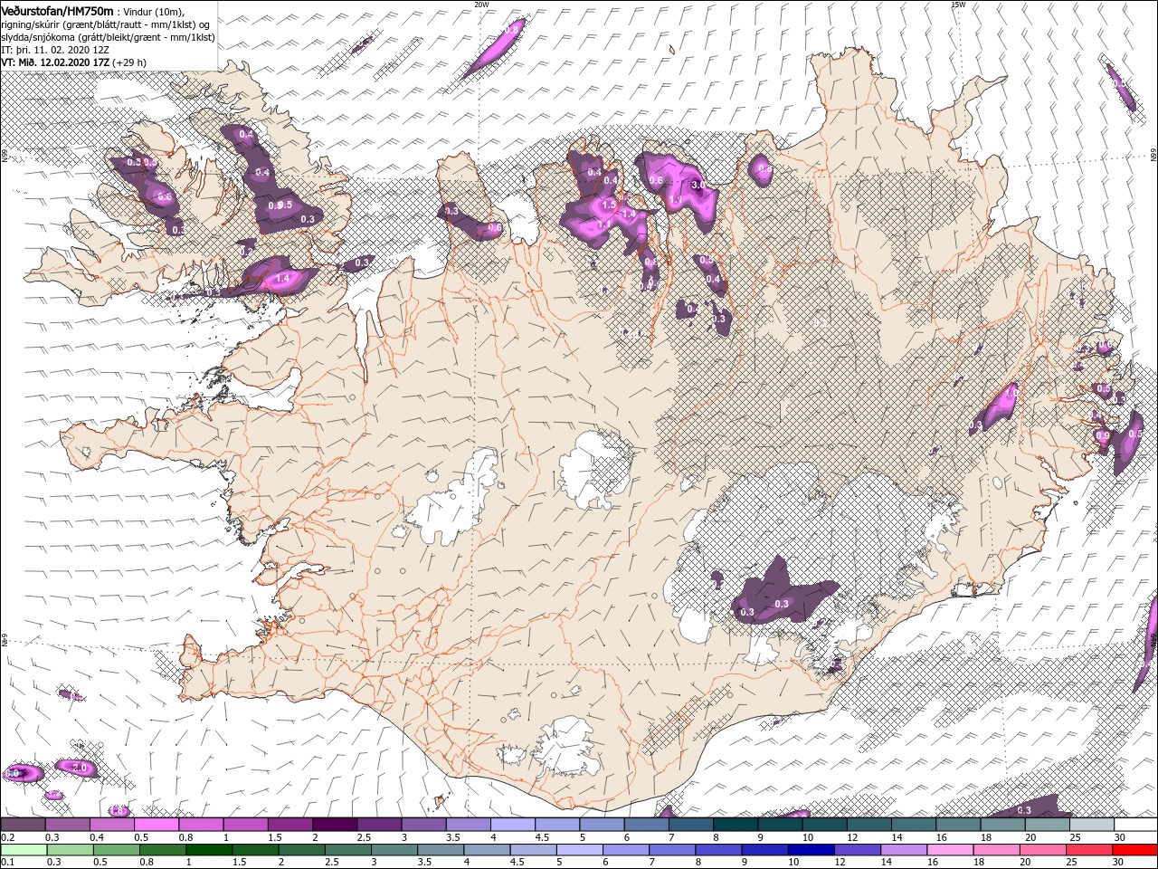Click the '6' label on lower scale
The image size is (1158, 869).
[605, 862]
